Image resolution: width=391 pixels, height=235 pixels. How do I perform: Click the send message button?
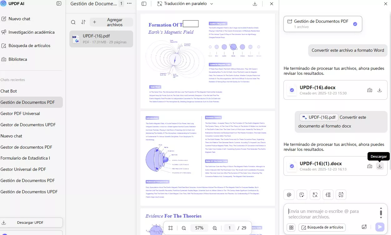tap(380, 227)
